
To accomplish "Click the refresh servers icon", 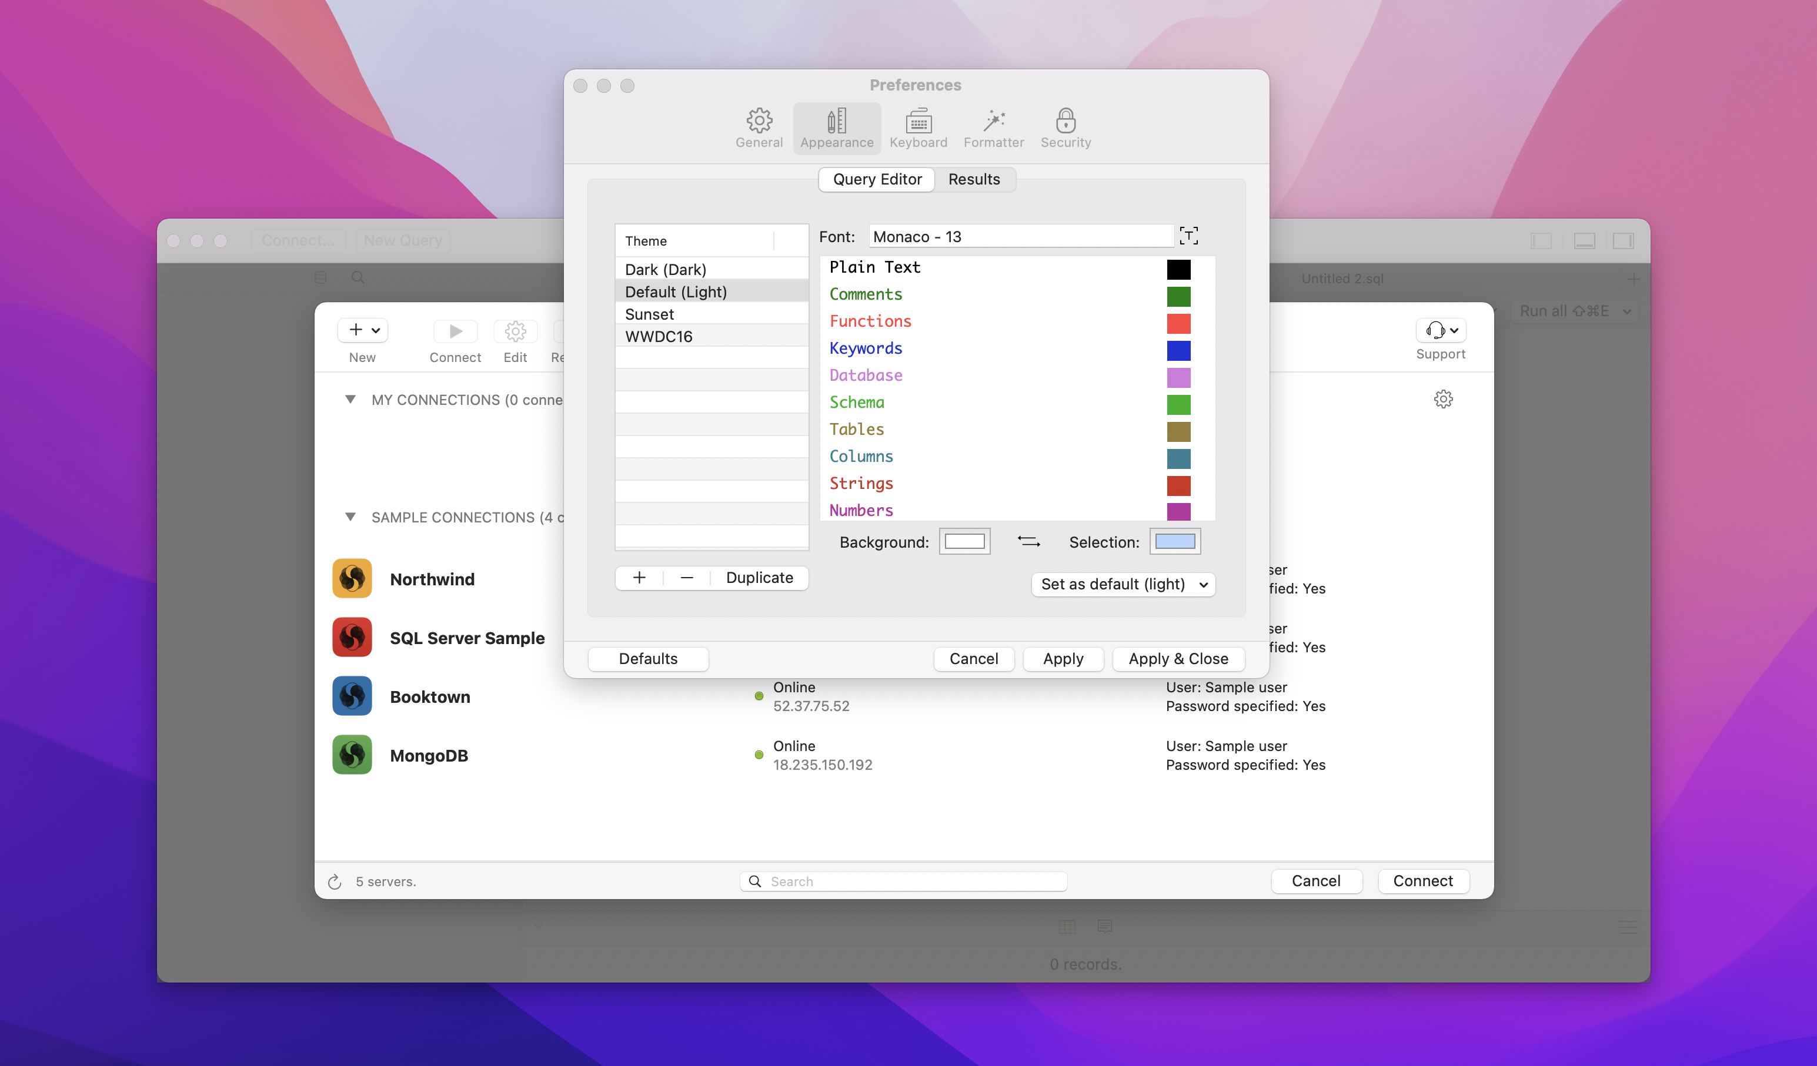I will pyautogui.click(x=335, y=881).
